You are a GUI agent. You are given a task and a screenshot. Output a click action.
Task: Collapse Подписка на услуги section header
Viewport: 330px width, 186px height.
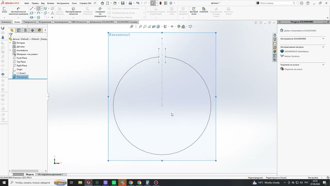[x=323, y=65]
